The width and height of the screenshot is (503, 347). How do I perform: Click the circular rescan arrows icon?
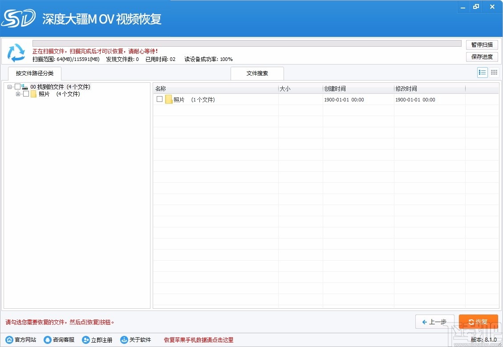pyautogui.click(x=16, y=52)
